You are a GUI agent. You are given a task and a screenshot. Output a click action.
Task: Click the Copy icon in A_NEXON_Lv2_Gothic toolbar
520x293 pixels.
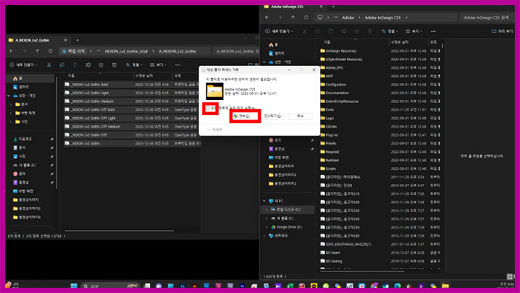point(62,65)
